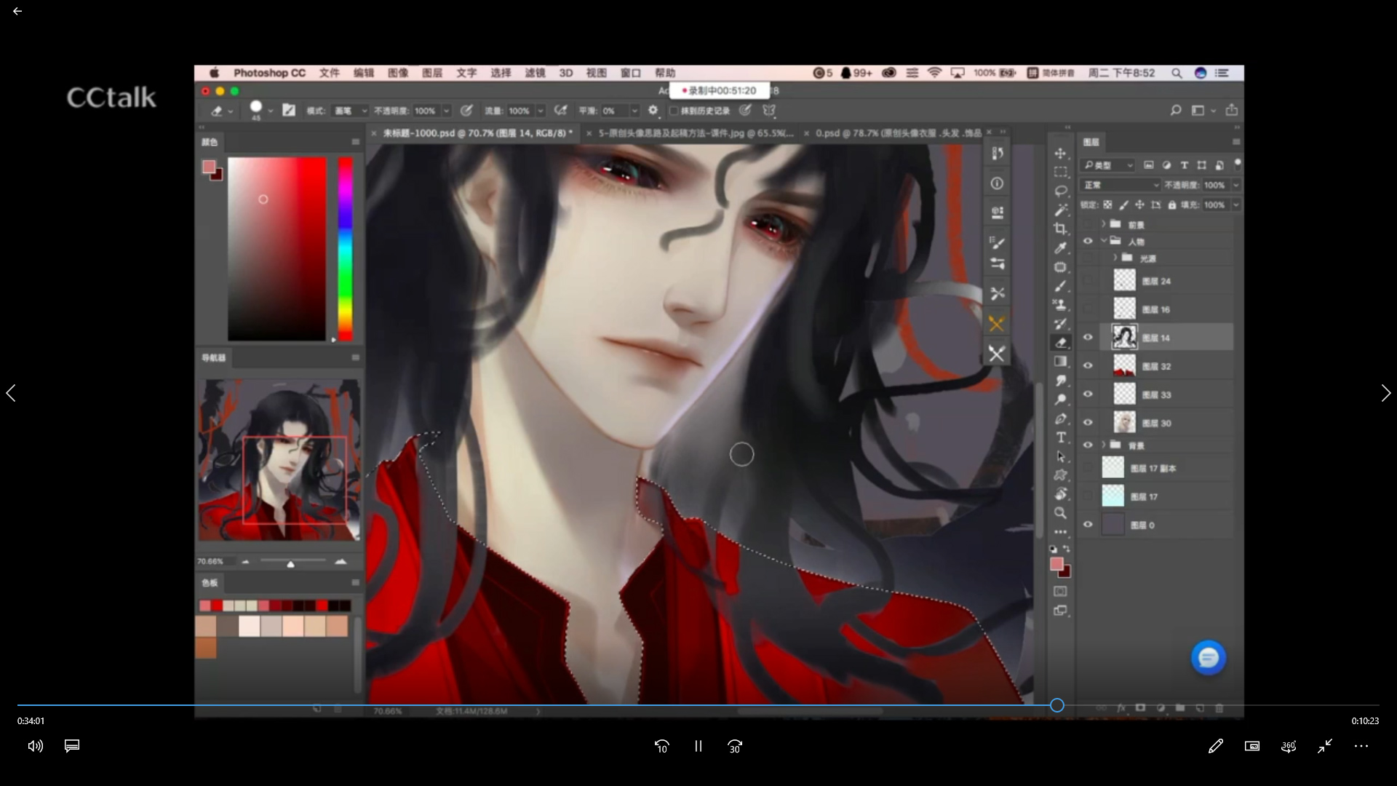The width and height of the screenshot is (1397, 786).
Task: Check 抹到历史记录 checkbox
Action: 674,111
